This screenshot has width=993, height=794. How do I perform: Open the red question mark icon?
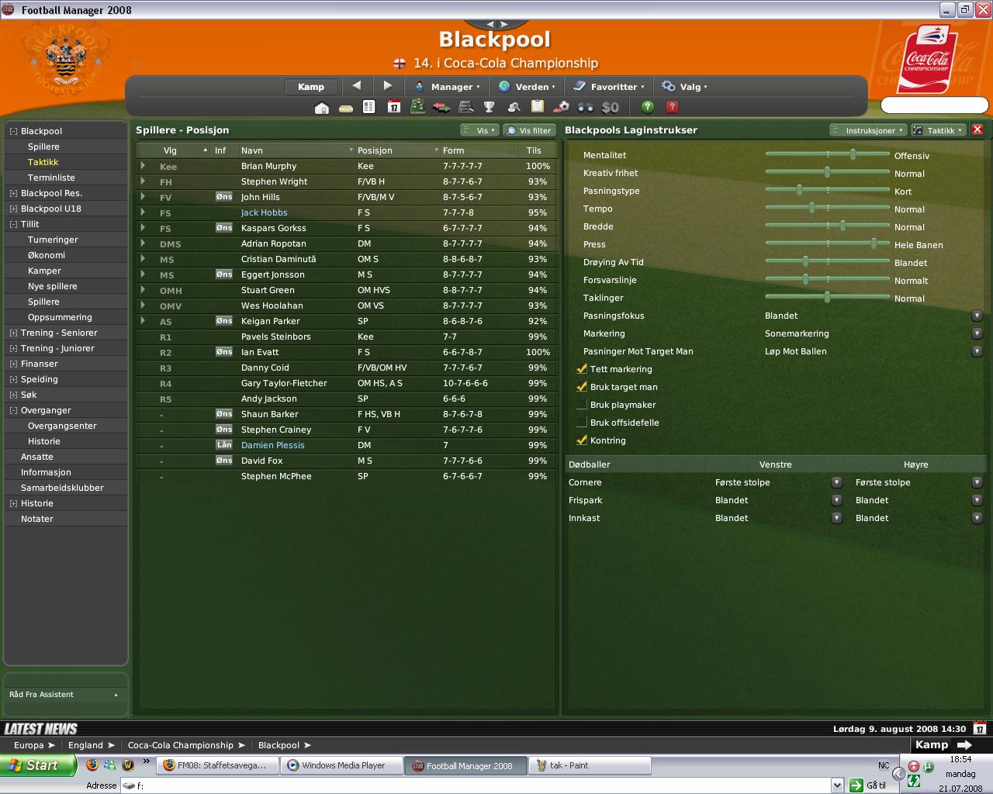coord(672,107)
